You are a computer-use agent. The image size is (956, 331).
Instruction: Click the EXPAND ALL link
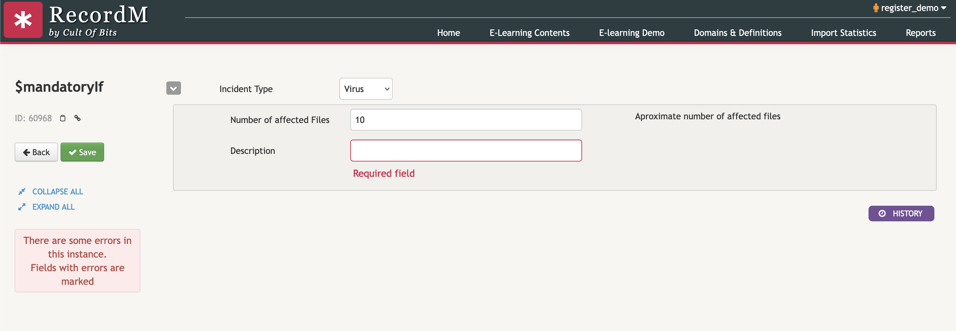tap(46, 207)
